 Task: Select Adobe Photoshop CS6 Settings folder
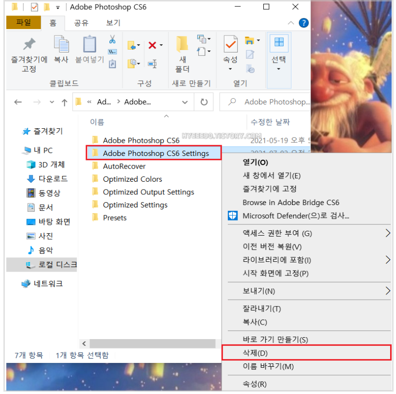pyautogui.click(x=154, y=153)
